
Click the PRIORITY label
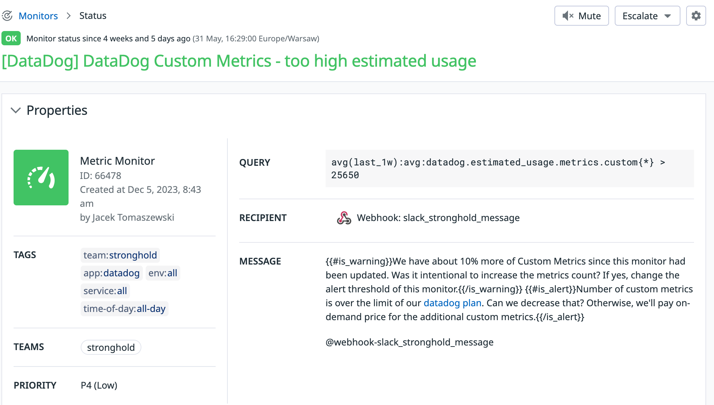[35, 385]
